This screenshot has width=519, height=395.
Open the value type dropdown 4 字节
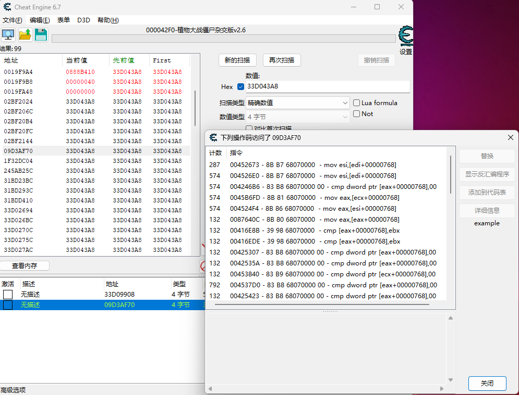297,117
